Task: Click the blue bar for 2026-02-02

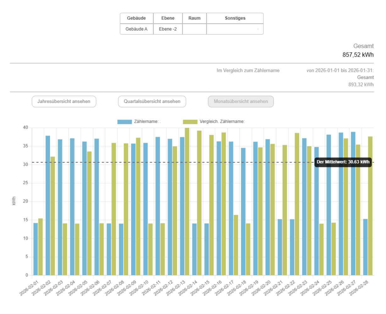Action: click(48, 205)
